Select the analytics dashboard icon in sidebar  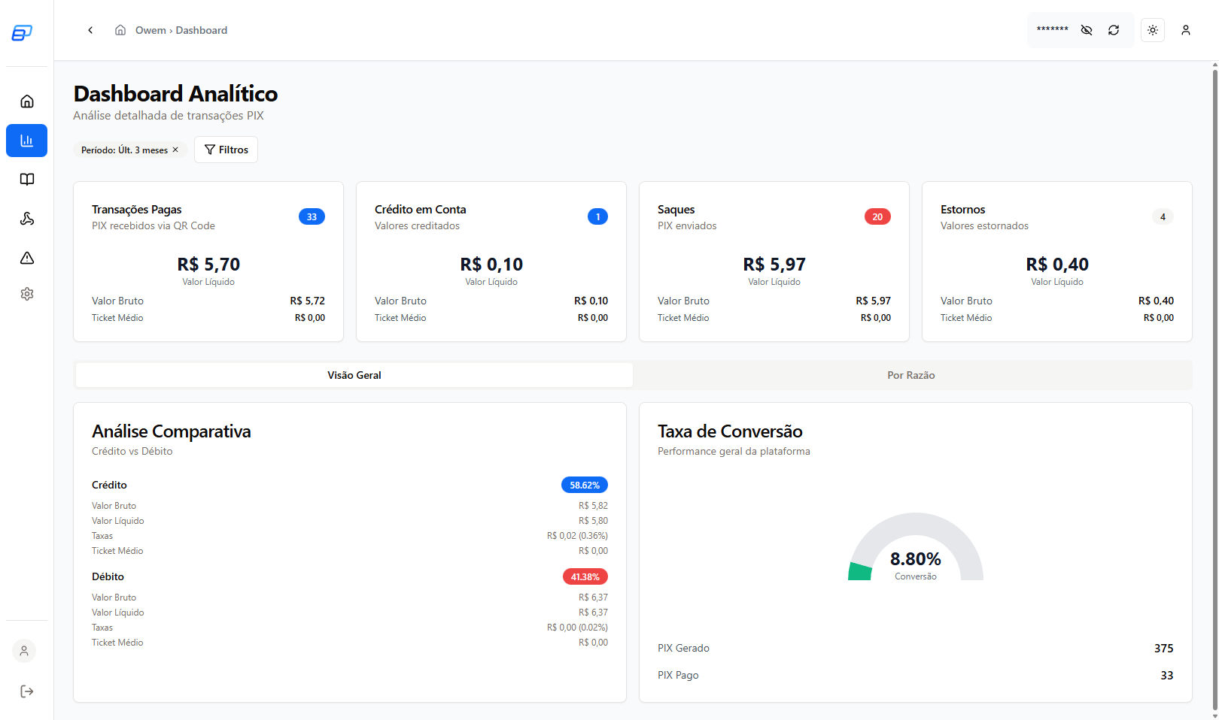point(26,141)
